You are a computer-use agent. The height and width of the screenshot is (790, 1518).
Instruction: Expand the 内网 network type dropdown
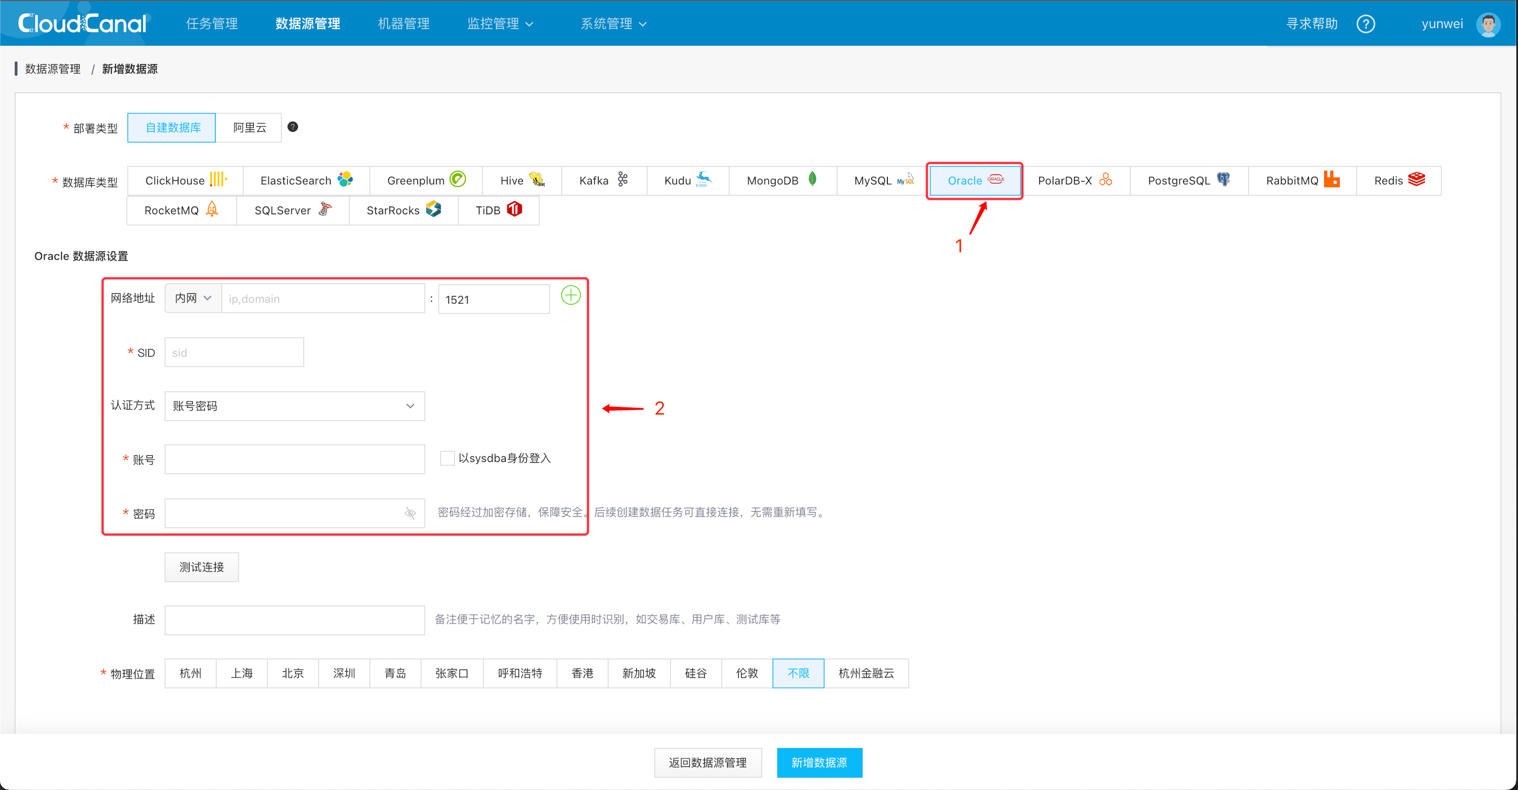[x=193, y=298]
